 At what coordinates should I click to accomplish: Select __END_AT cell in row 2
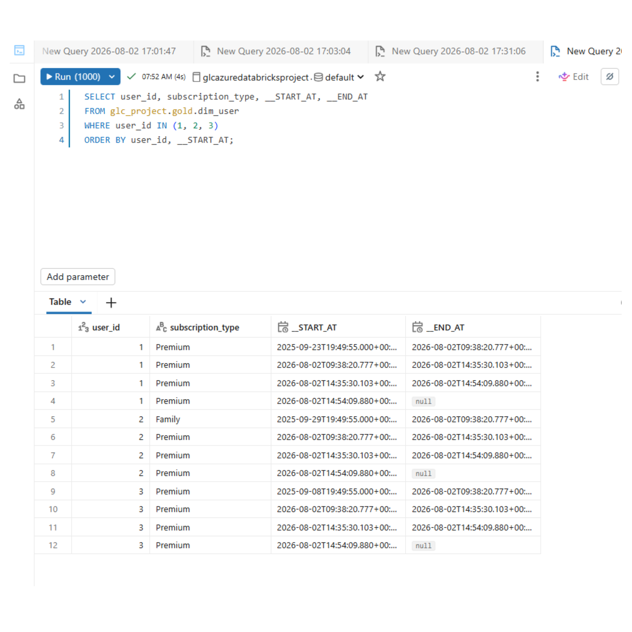click(473, 365)
